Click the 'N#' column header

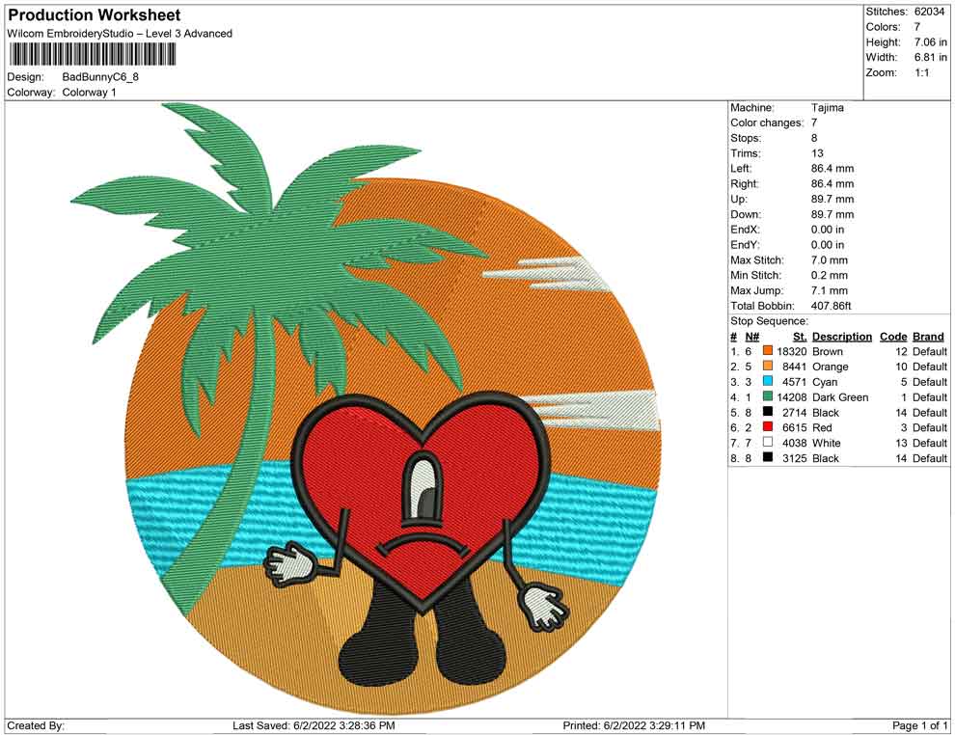click(x=752, y=337)
